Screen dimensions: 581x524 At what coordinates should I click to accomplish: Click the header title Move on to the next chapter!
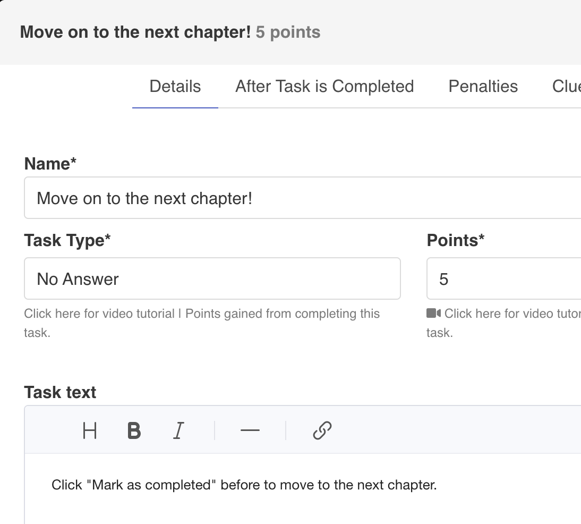135,32
